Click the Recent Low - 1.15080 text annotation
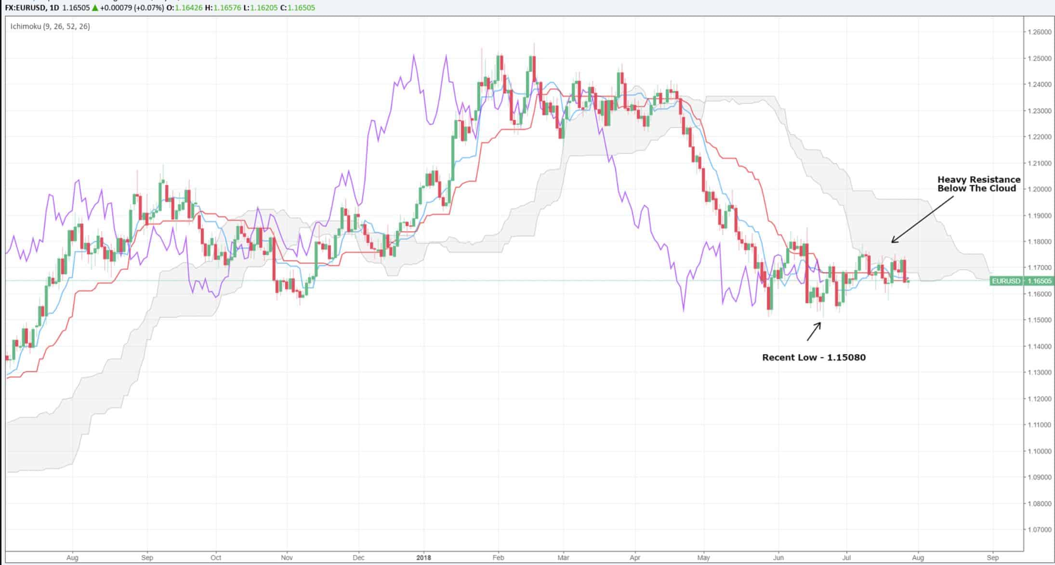Image resolution: width=1055 pixels, height=565 pixels. pyautogui.click(x=814, y=357)
